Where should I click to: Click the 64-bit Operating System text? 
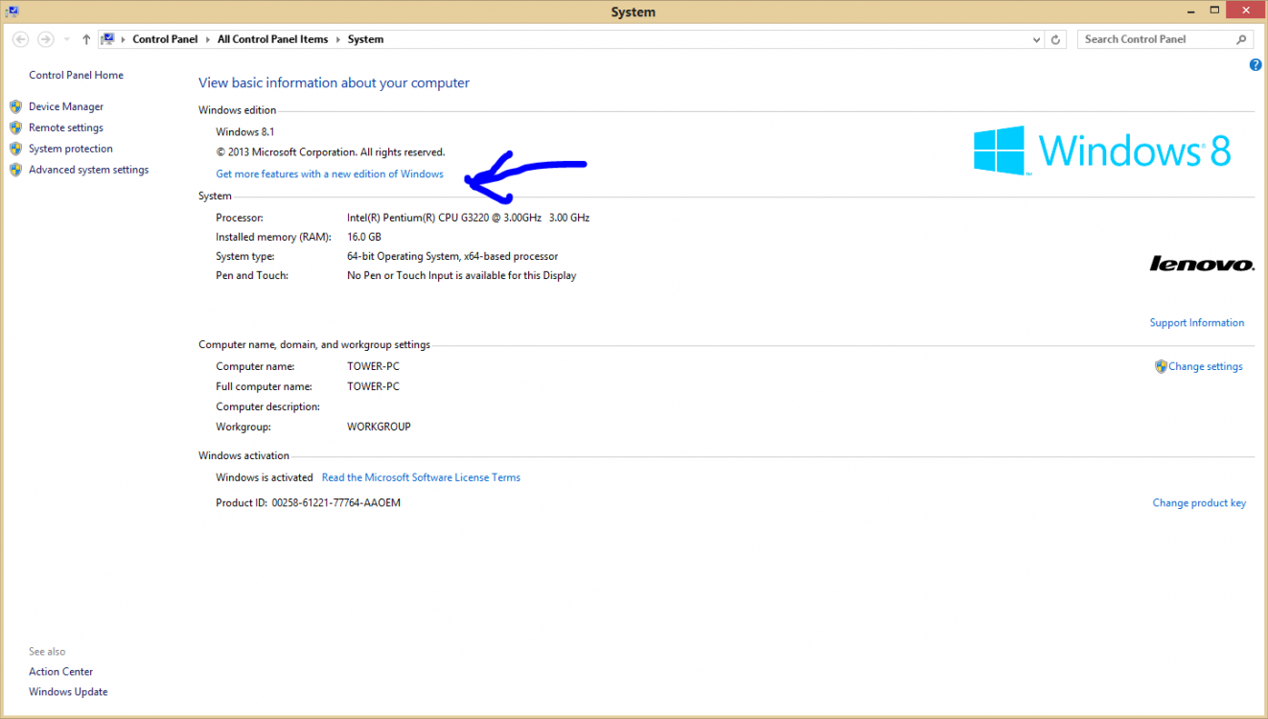tap(452, 256)
